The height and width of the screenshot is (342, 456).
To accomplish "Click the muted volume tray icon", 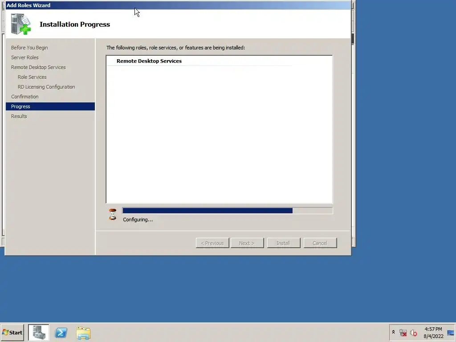I will [x=413, y=332].
